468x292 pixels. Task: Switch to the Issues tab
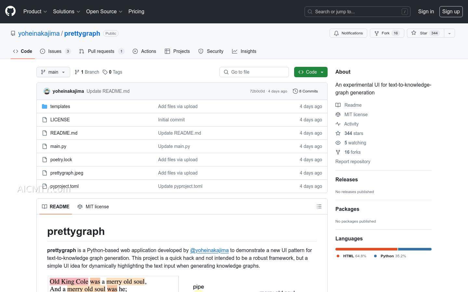[55, 51]
